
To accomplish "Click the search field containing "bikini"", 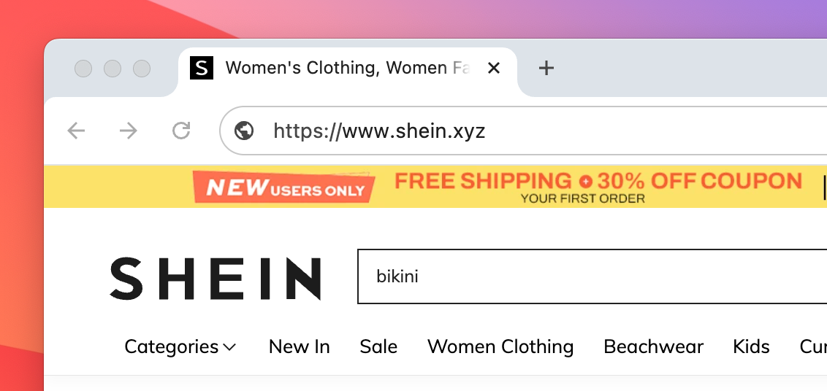I will (x=584, y=277).
